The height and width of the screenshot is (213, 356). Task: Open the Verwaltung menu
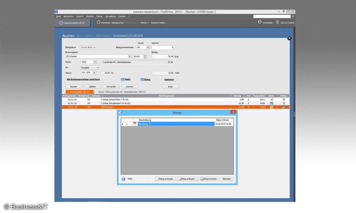(x=110, y=17)
